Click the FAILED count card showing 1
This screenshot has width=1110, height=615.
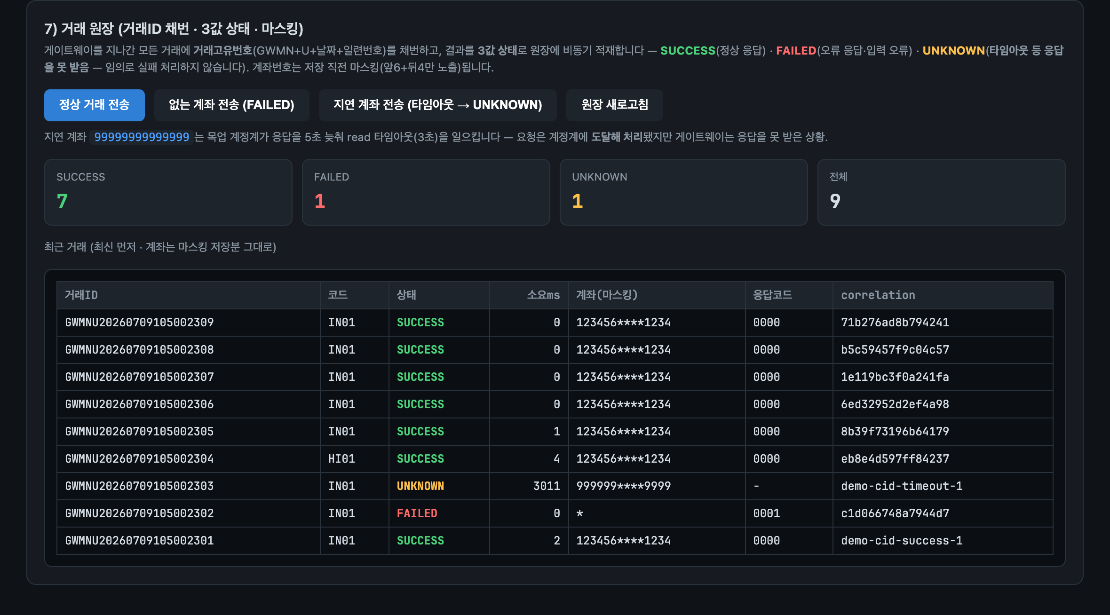[426, 192]
